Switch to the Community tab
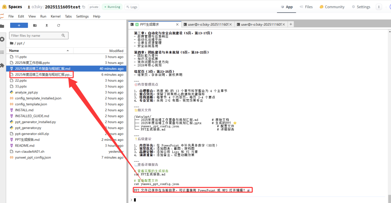Screen dimensions: 391x203 332,7
